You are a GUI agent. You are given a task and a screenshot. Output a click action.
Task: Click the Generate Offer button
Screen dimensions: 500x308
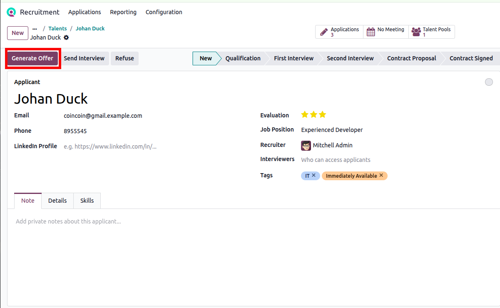point(32,58)
